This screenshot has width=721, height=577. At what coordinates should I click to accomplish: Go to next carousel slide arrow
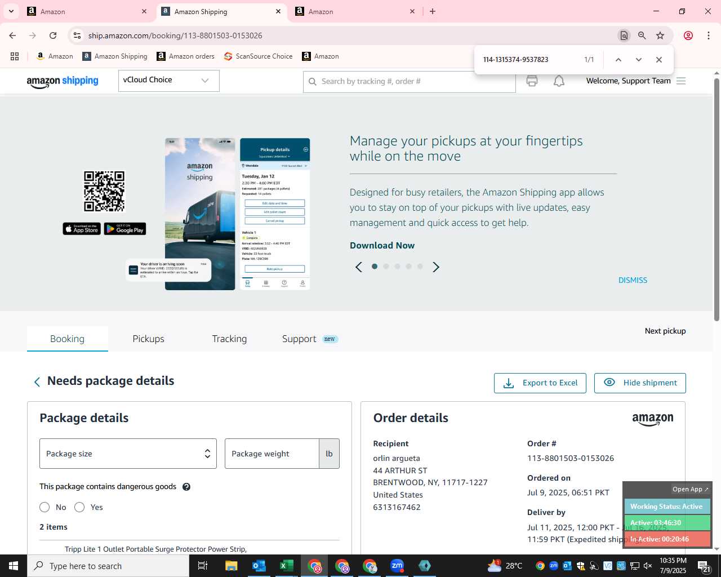click(x=435, y=267)
